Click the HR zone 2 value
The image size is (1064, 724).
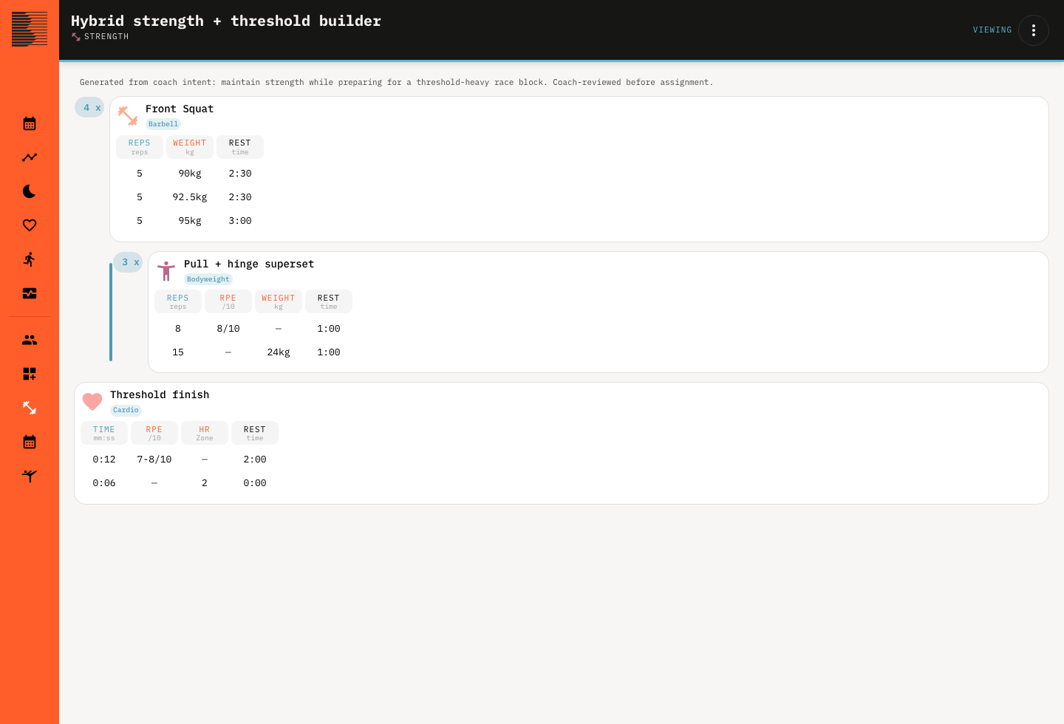205,483
